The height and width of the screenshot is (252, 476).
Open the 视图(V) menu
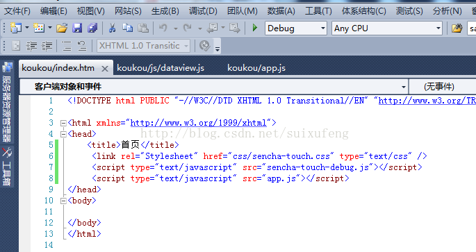pyautogui.click(x=91, y=11)
